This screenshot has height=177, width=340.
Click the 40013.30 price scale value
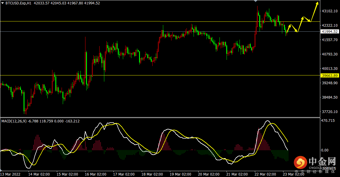pyautogui.click(x=330, y=68)
